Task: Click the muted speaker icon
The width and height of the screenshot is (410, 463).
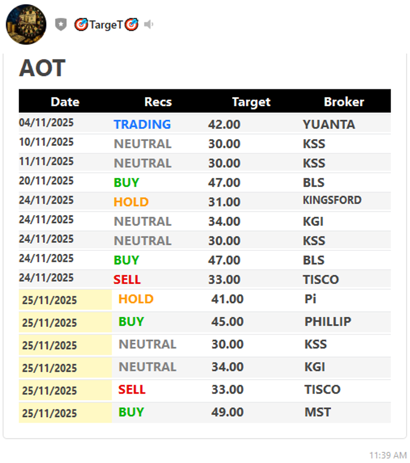Action: coord(148,24)
